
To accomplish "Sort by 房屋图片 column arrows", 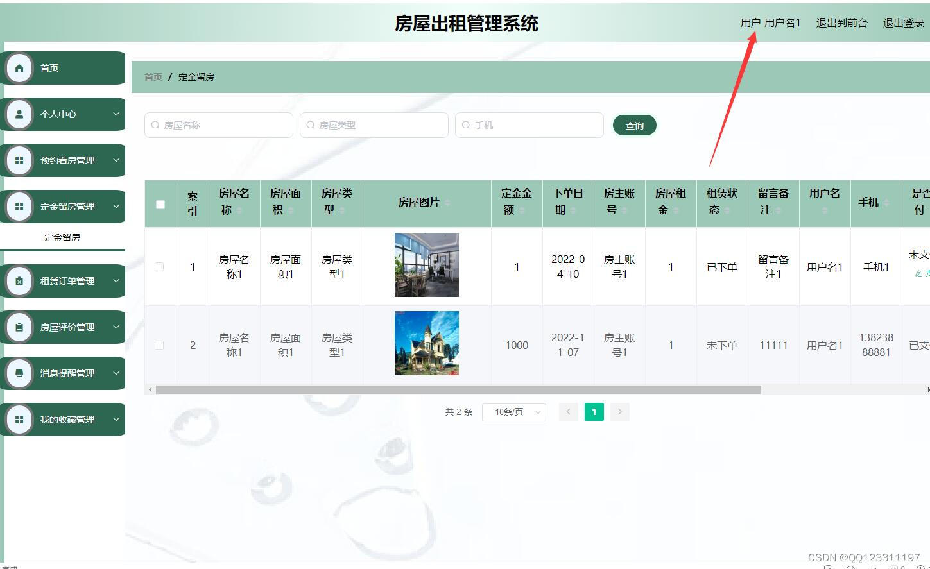I will point(447,203).
